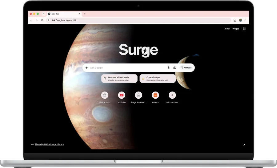
Task: Click the link icon beside photo credit
Action: point(33,145)
